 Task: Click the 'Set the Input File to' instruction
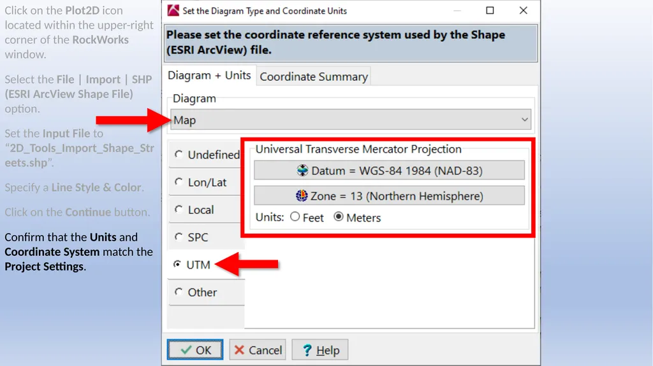(79, 148)
